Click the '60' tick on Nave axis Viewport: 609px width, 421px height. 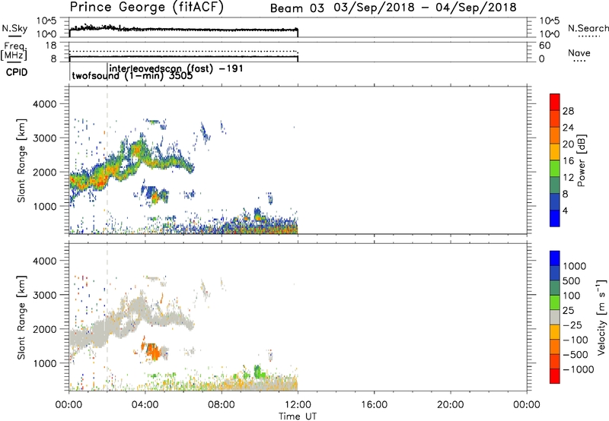click(x=544, y=46)
